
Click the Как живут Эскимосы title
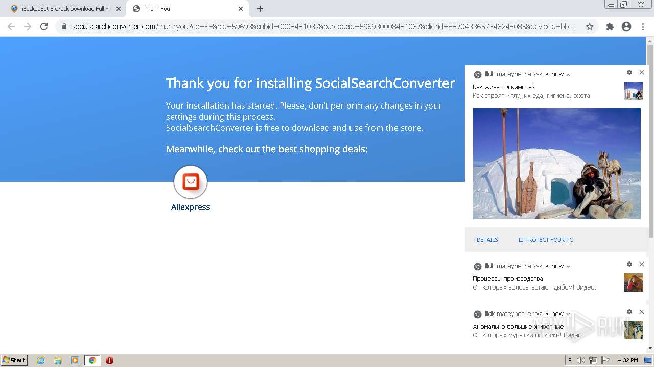click(x=504, y=87)
